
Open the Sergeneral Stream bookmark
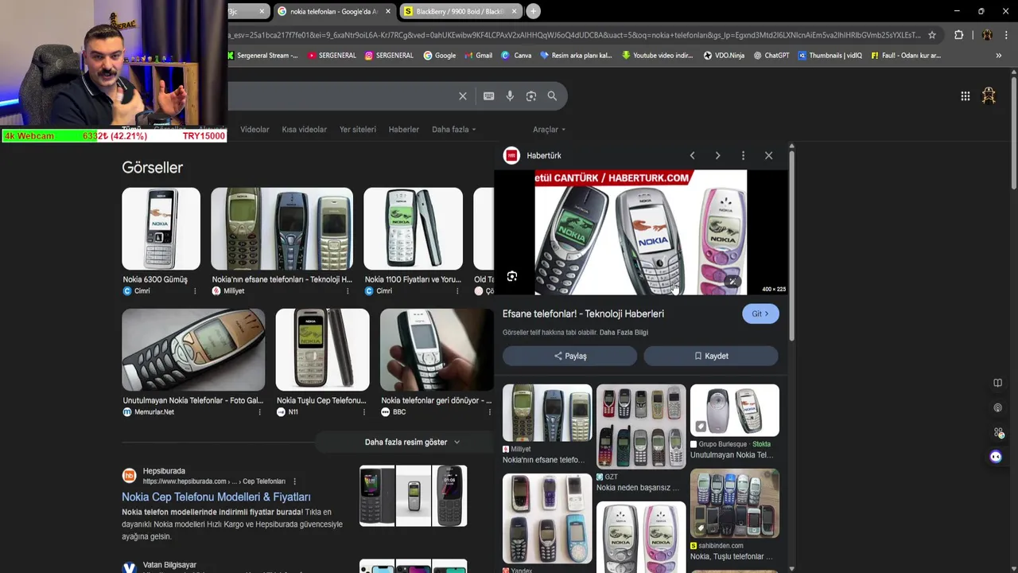(x=262, y=56)
